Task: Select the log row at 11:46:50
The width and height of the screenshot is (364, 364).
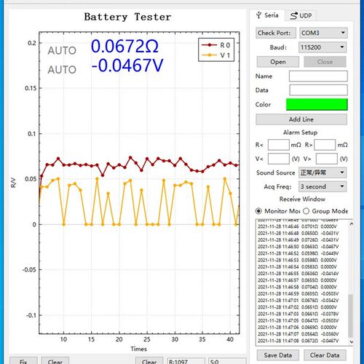Action: click(x=298, y=247)
